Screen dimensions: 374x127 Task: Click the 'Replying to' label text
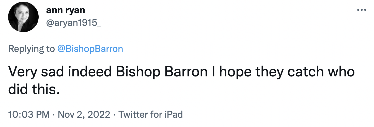click(x=31, y=48)
